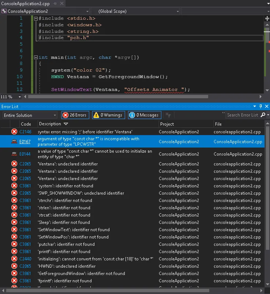Open error code link C3861 for 'strlen'
This screenshot has height=294, width=270.
click(25, 208)
